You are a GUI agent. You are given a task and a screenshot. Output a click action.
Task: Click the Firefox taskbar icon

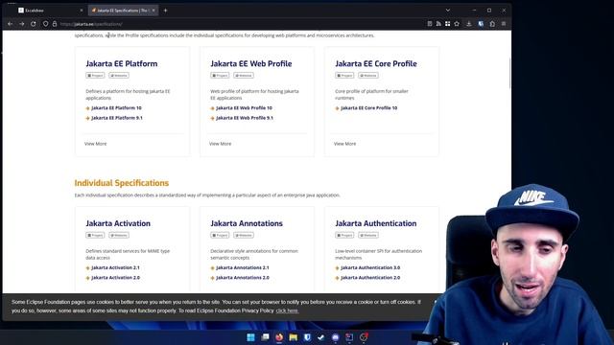click(279, 337)
